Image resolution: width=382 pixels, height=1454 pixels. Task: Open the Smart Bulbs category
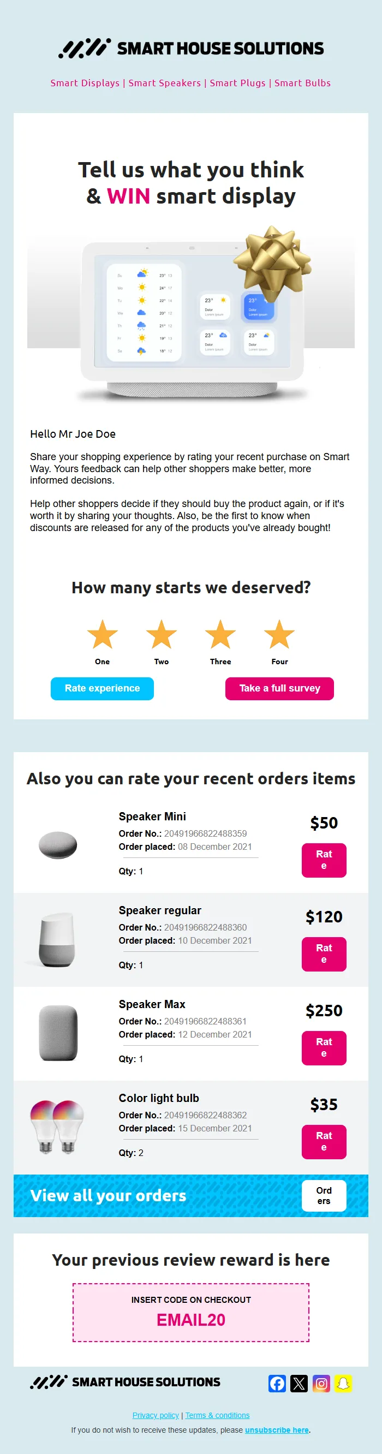[x=302, y=83]
